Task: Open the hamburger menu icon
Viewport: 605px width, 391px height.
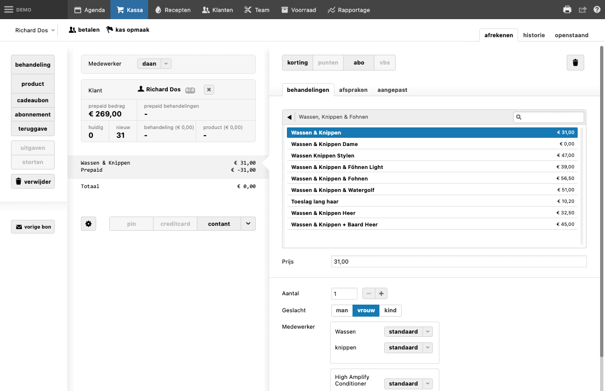Action: 9,10
